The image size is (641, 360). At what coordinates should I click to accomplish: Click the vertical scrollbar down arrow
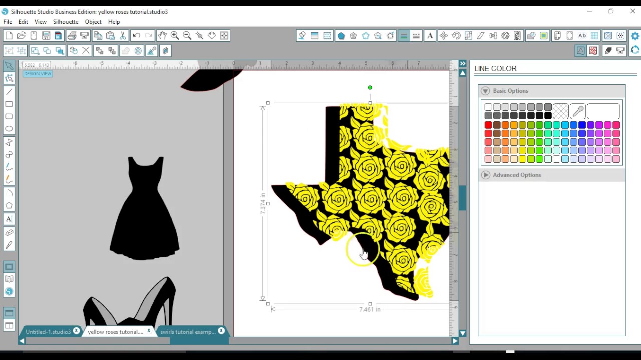pyautogui.click(x=463, y=333)
